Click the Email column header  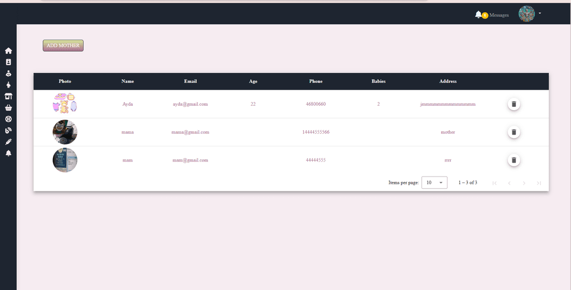pos(191,81)
